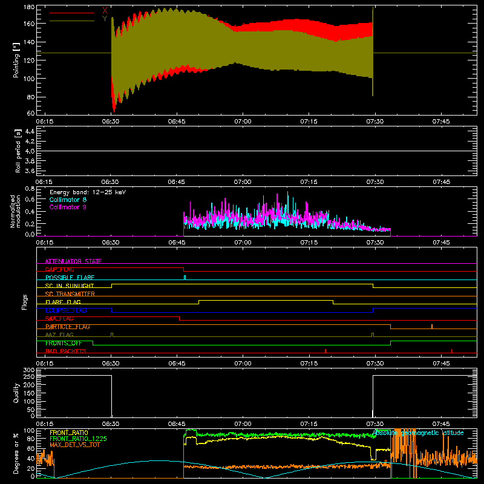Image resolution: width=484 pixels, height=484 pixels.
Task: Click 06:30 time label below Pointing plot
Action: pos(111,122)
